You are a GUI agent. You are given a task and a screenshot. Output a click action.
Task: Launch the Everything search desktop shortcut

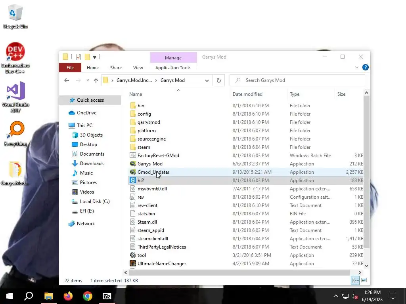(x=15, y=134)
